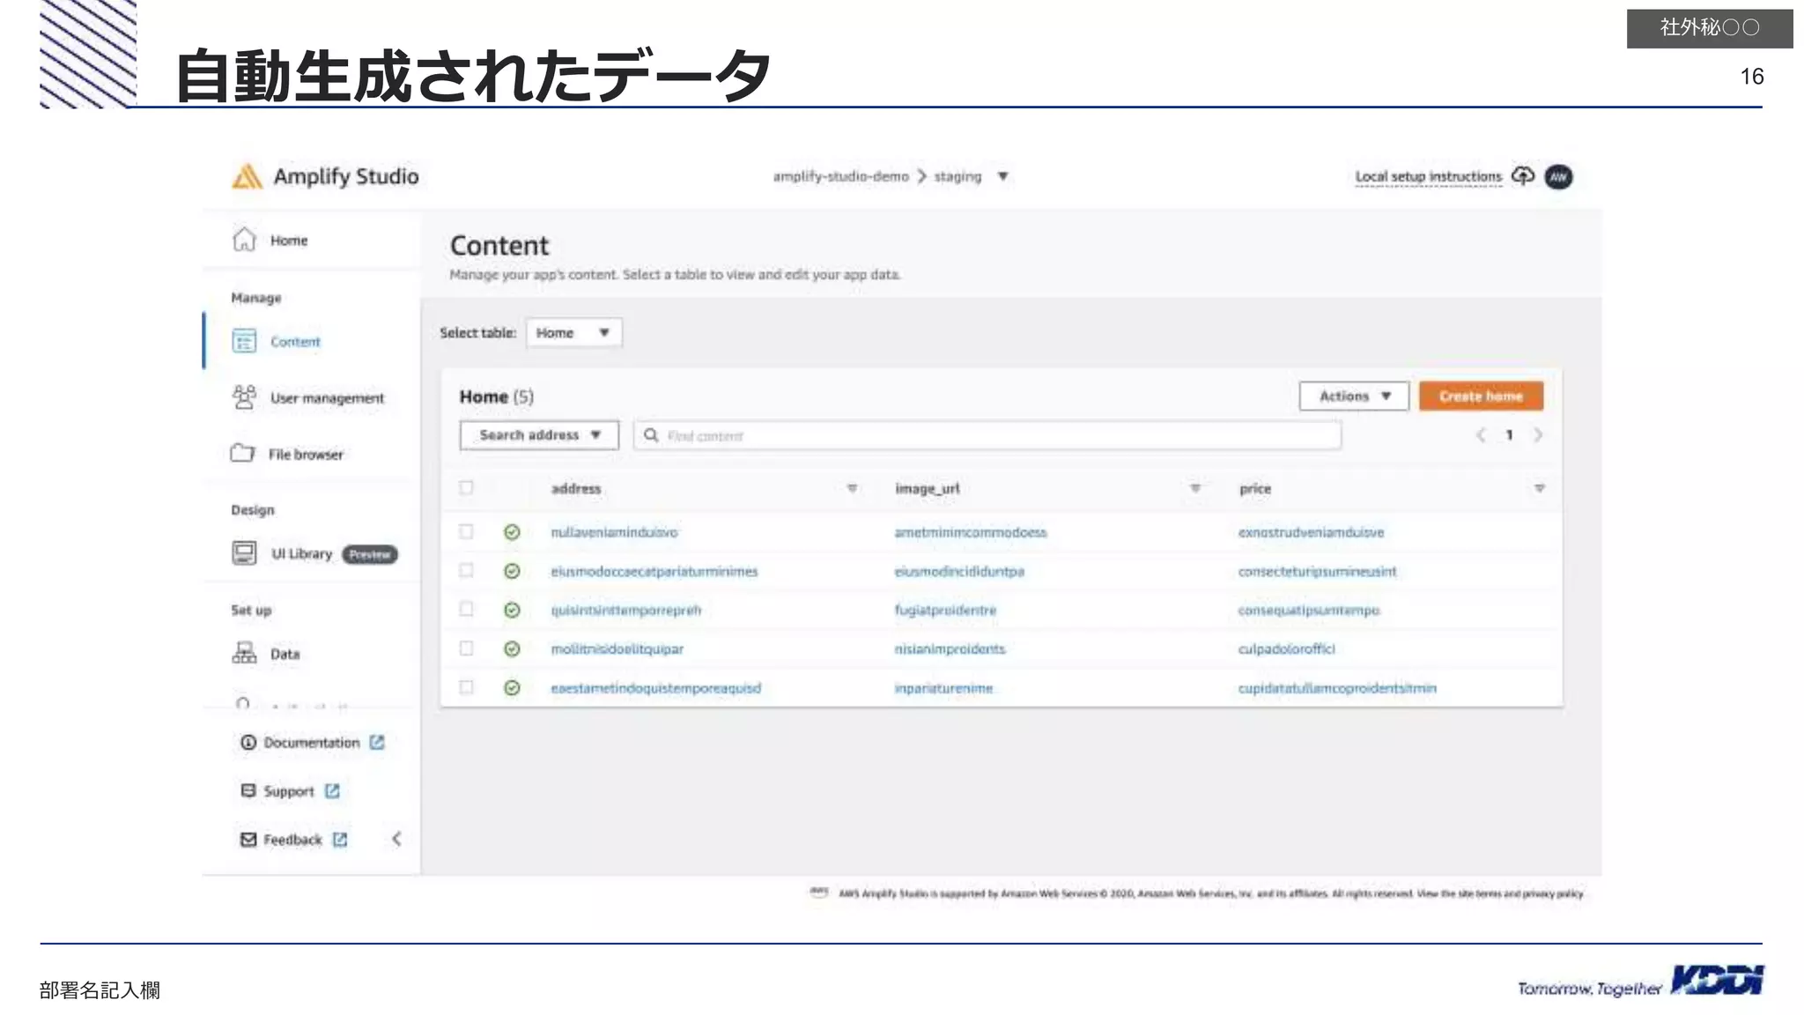This screenshot has height=1015, width=1804.
Task: Click the external link icon beside Documentation
Action: 377,743
